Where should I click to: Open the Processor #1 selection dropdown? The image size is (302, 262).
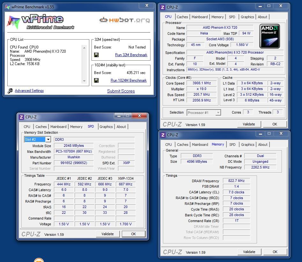tap(218, 113)
